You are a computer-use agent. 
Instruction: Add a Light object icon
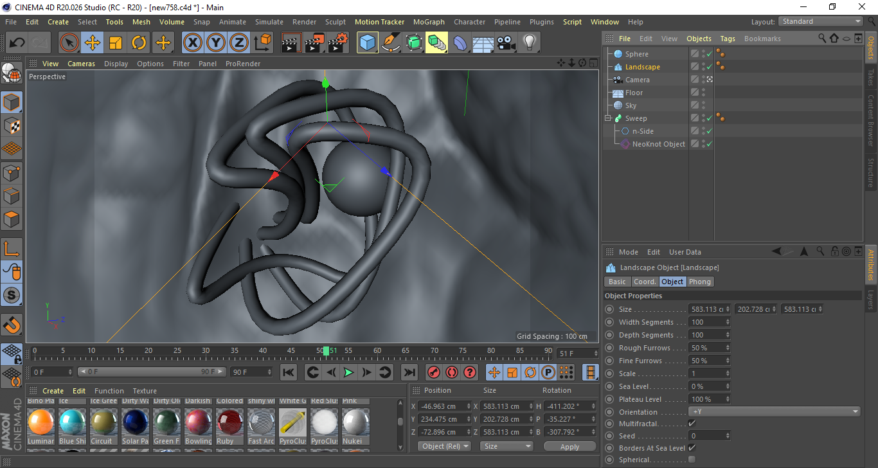(530, 43)
